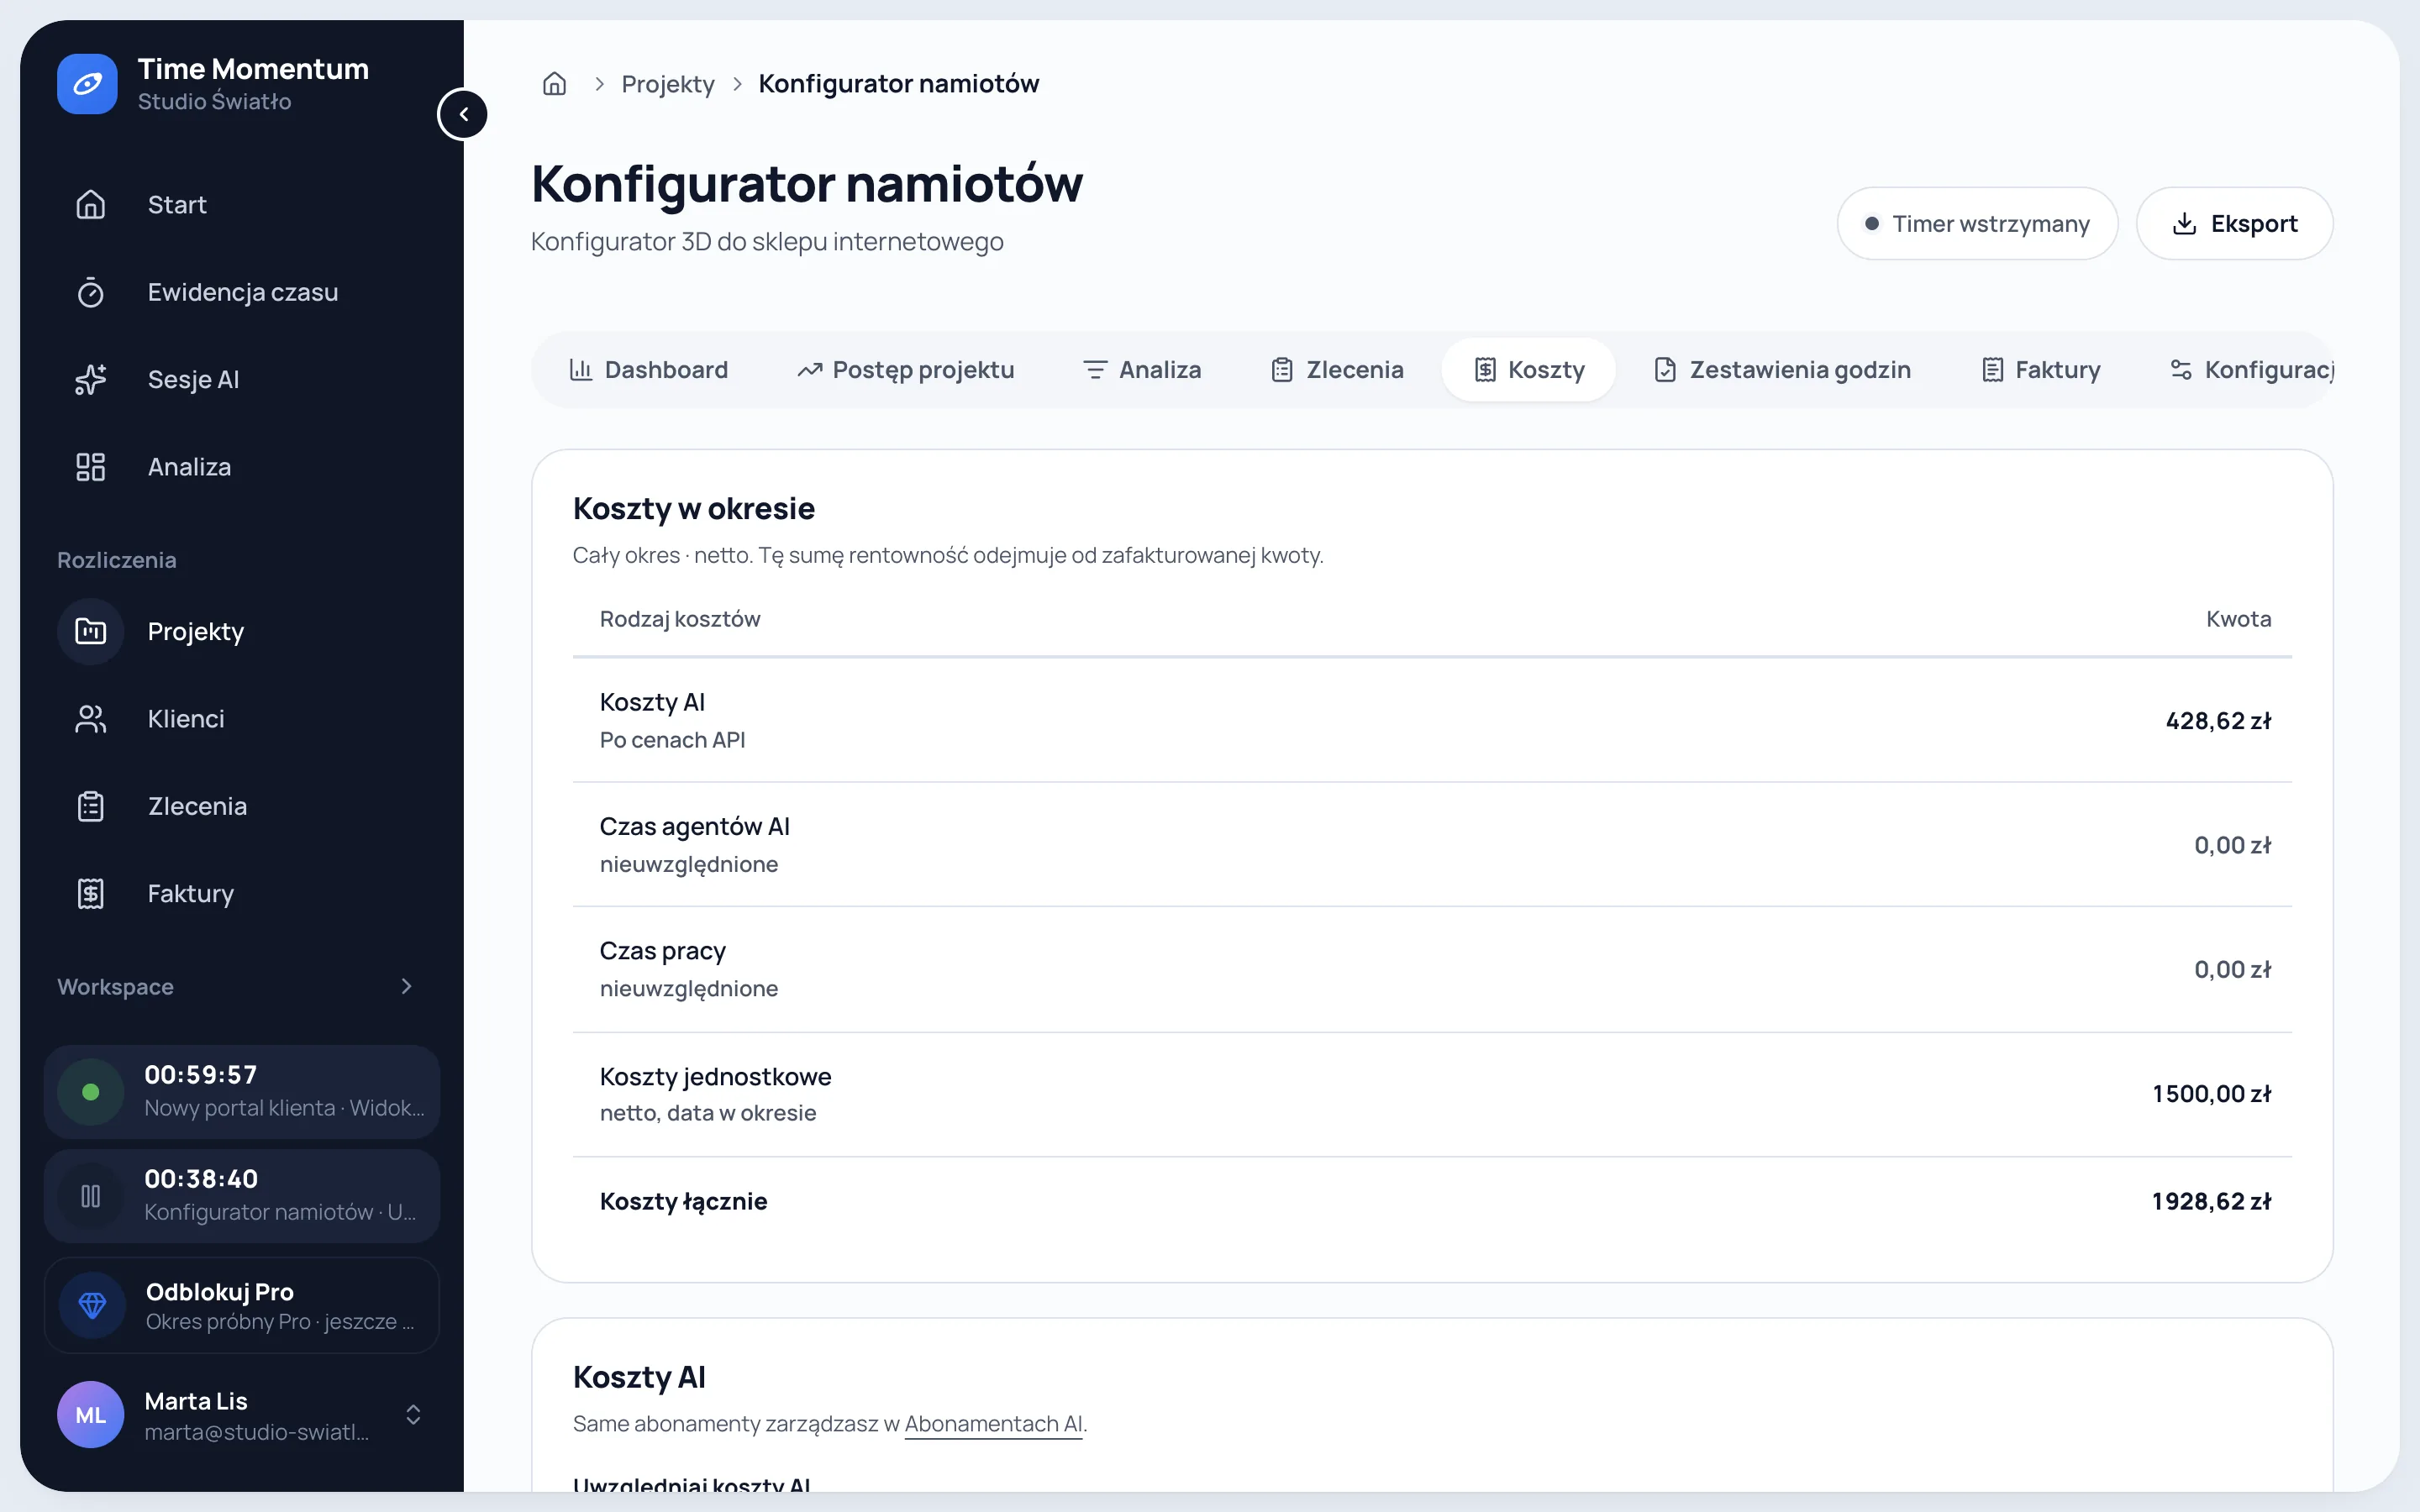Click the ML user avatar
2420x1512 pixels.
(91, 1414)
